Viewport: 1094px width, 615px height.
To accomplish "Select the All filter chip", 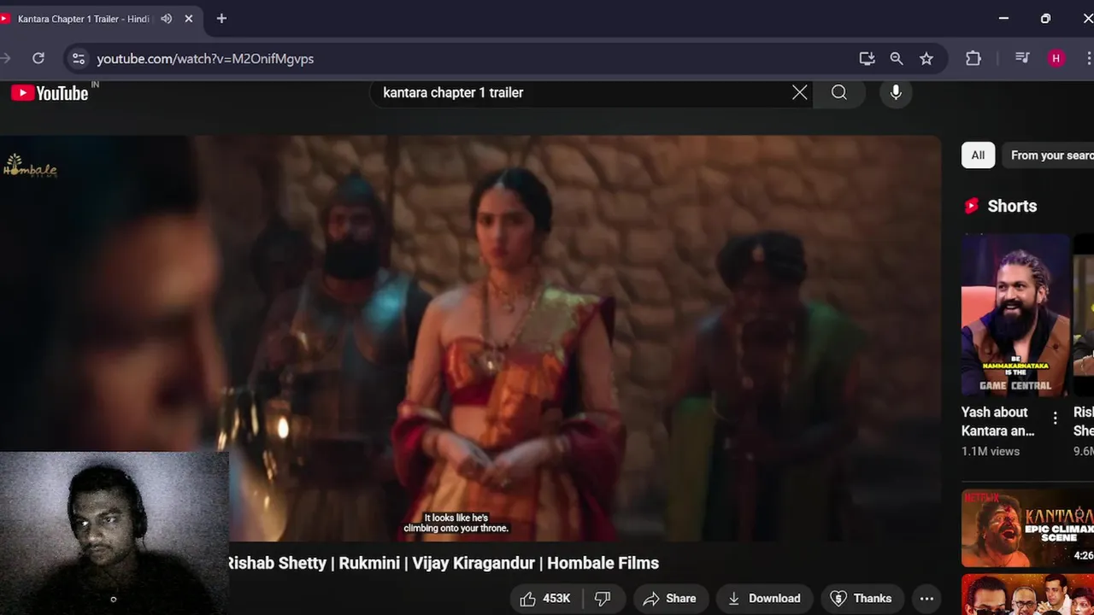I will click(978, 155).
